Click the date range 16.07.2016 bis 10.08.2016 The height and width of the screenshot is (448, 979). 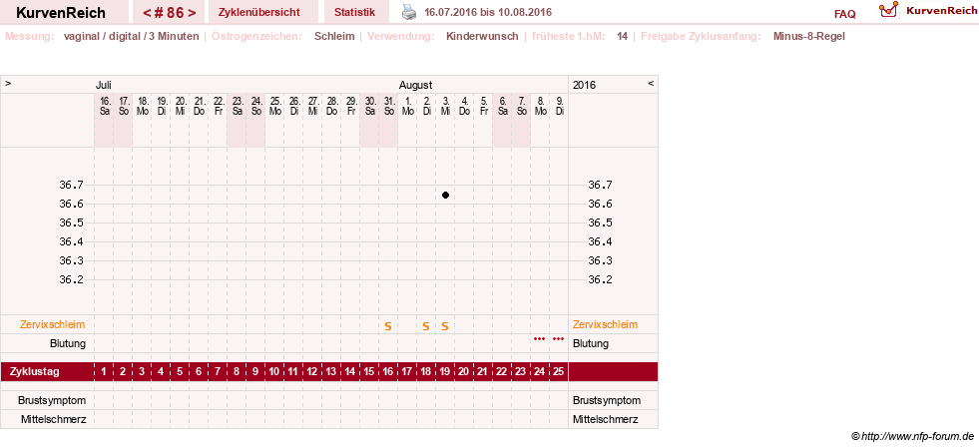(488, 12)
